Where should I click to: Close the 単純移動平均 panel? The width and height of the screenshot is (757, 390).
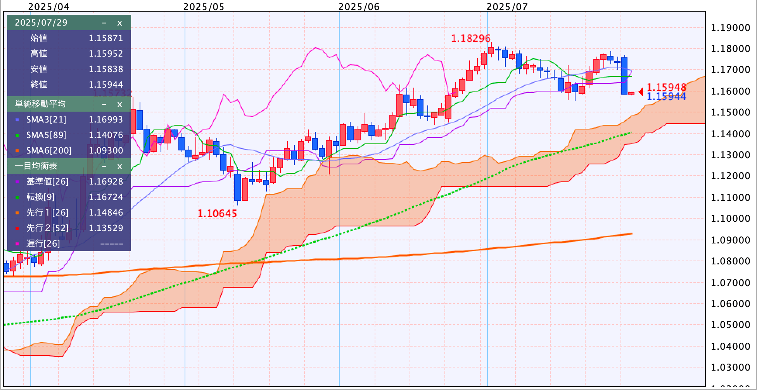[x=119, y=104]
